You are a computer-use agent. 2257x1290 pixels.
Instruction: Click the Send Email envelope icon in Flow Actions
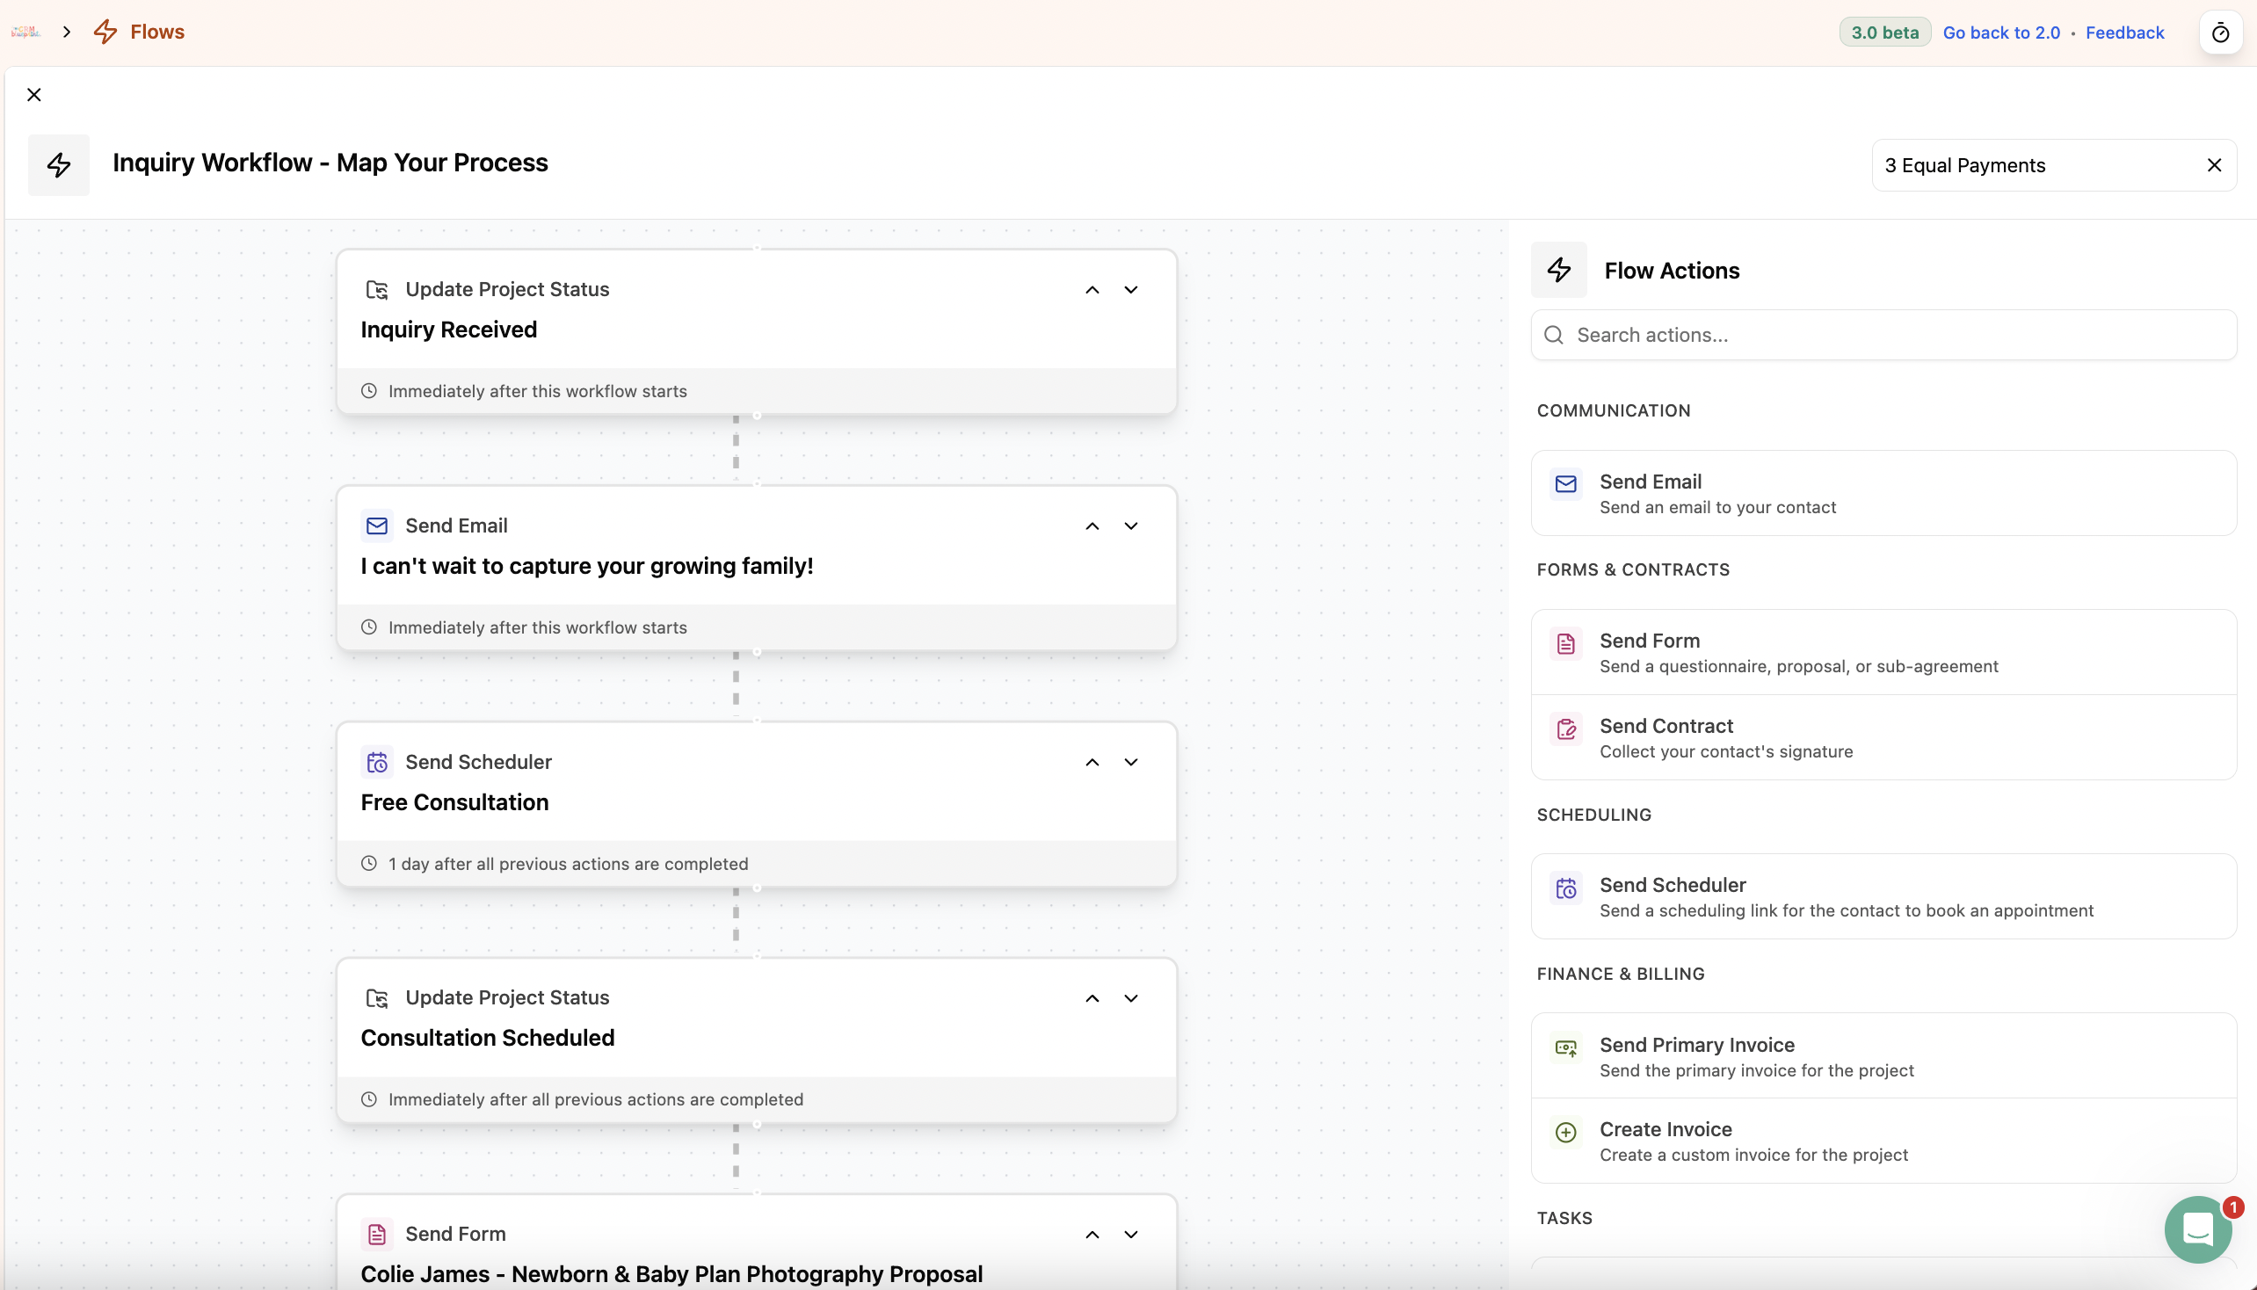(x=1566, y=483)
